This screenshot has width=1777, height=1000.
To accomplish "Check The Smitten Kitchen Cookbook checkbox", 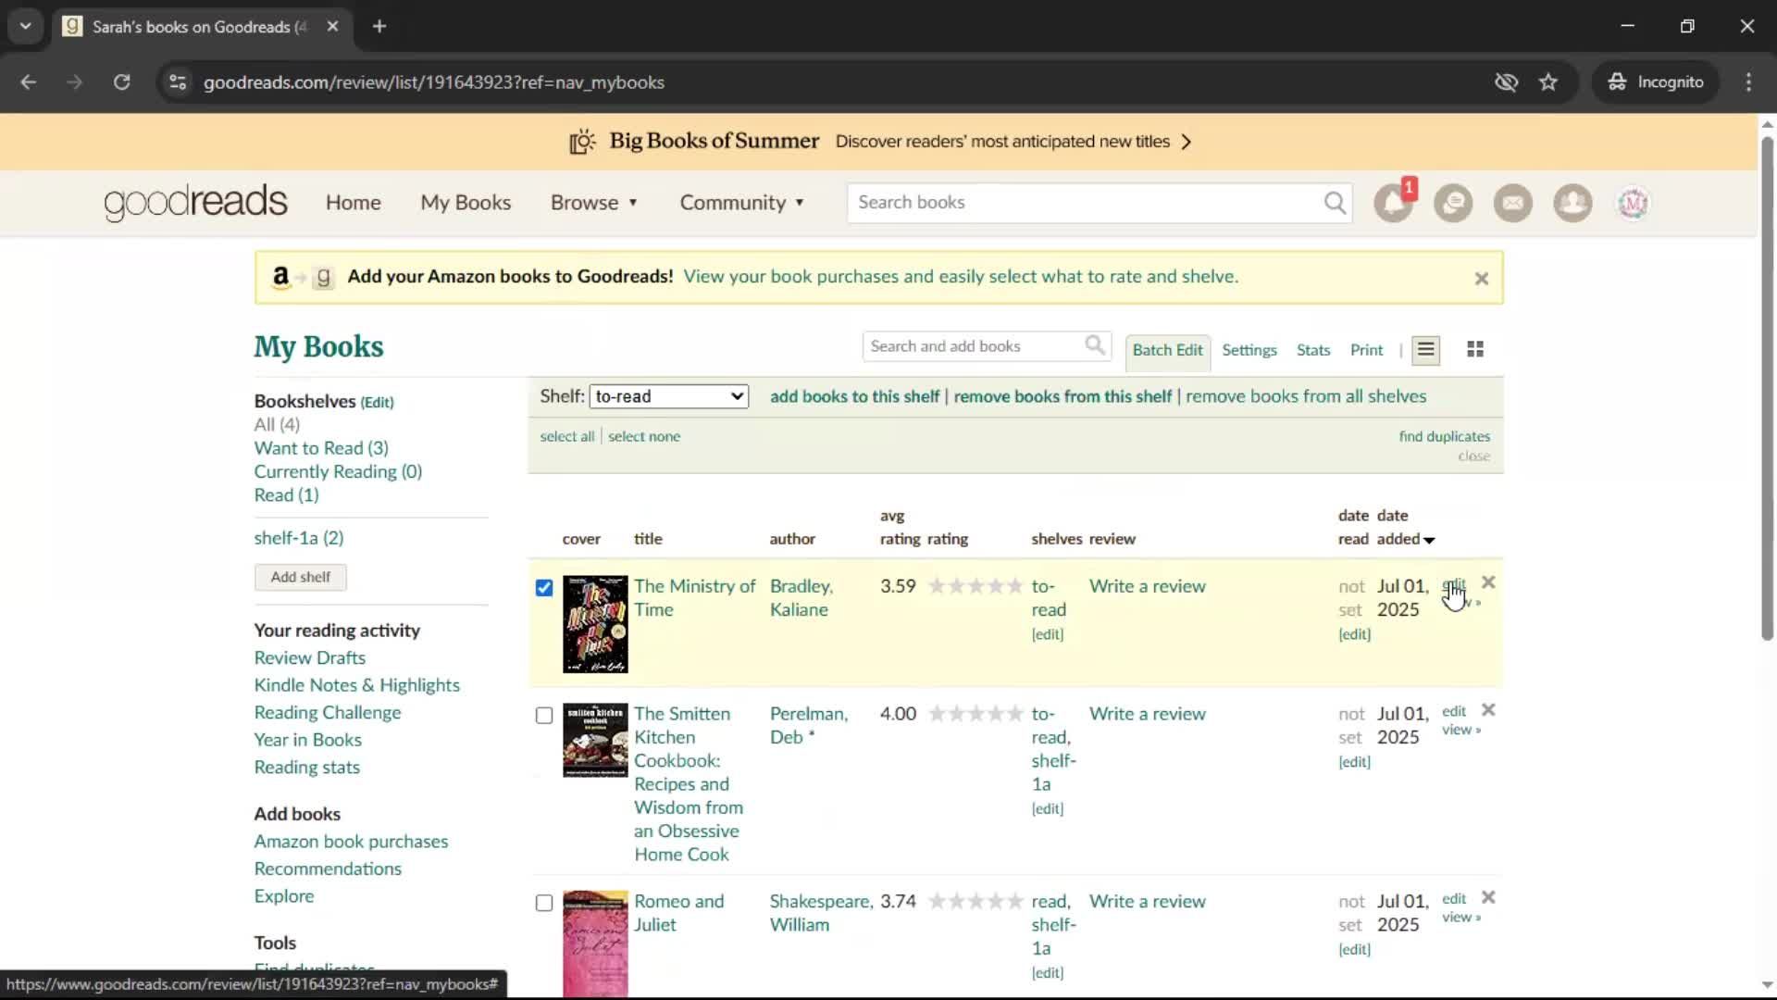I will (x=544, y=716).
